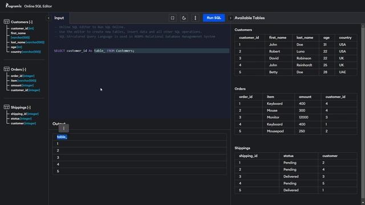This screenshot has height=205, width=365.
Task: Toggle dark mode moon icon
Action: pyautogui.click(x=184, y=18)
